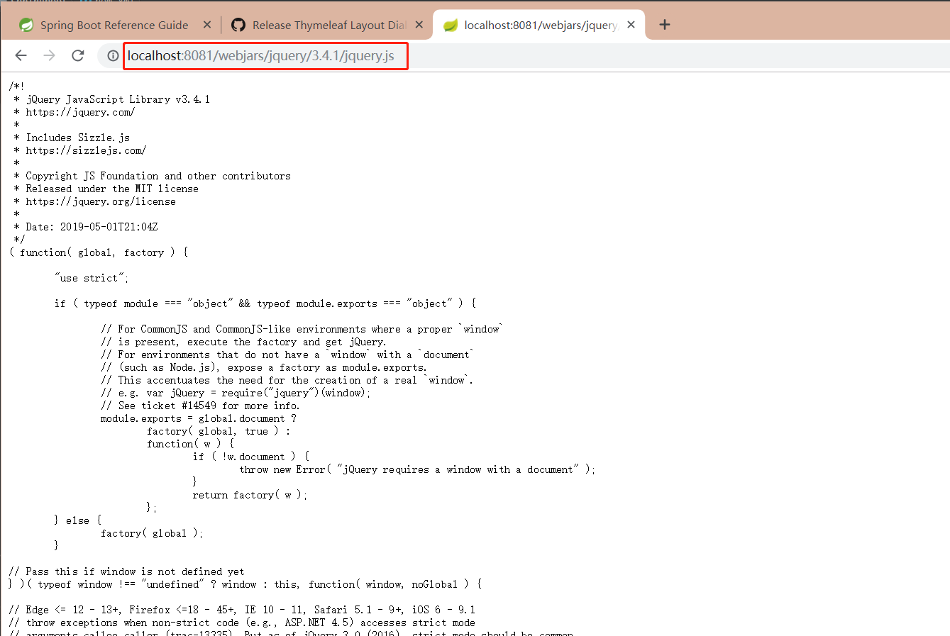Click 'if ( !w.document ) {' line
This screenshot has width=950, height=636.
coord(251,457)
